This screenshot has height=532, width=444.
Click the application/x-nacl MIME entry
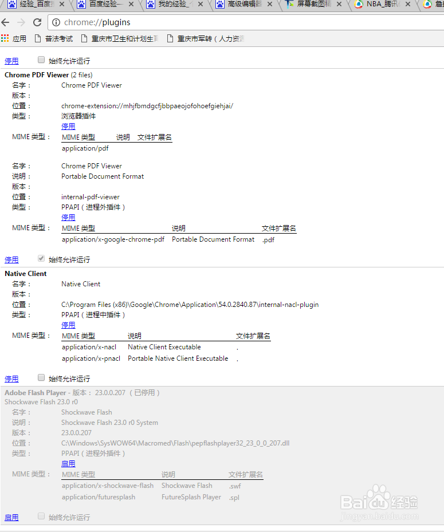tap(89, 347)
